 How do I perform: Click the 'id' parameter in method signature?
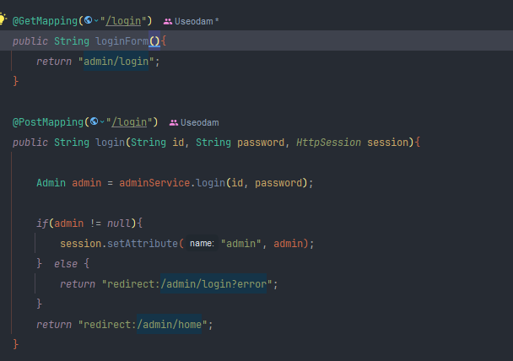click(178, 143)
